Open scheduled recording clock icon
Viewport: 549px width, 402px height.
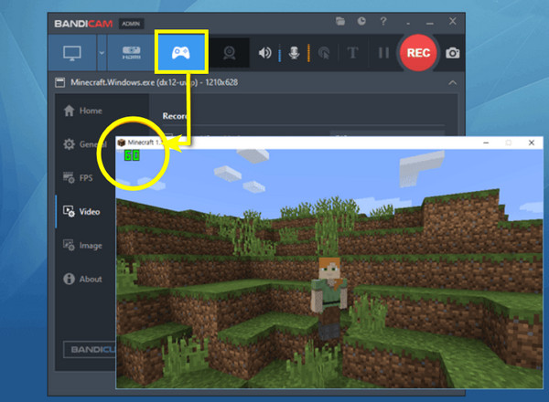361,21
